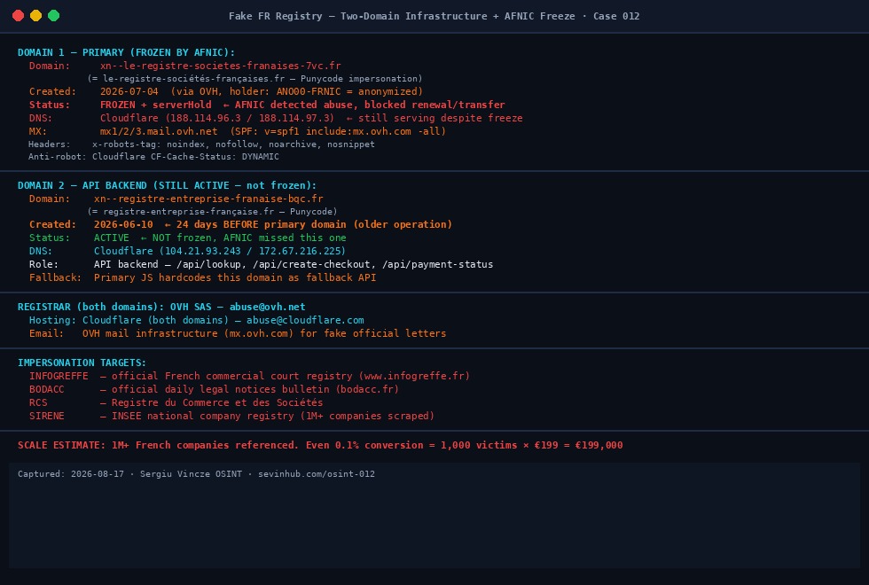Click the sevinhub.com/osint-012 link
This screenshot has height=585, width=869.
coord(317,474)
